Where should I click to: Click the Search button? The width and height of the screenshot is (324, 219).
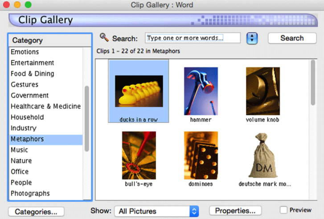(x=292, y=38)
